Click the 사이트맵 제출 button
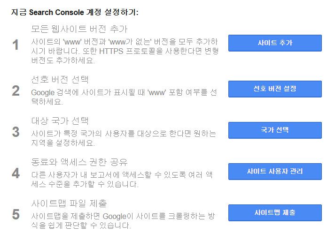 (275, 213)
